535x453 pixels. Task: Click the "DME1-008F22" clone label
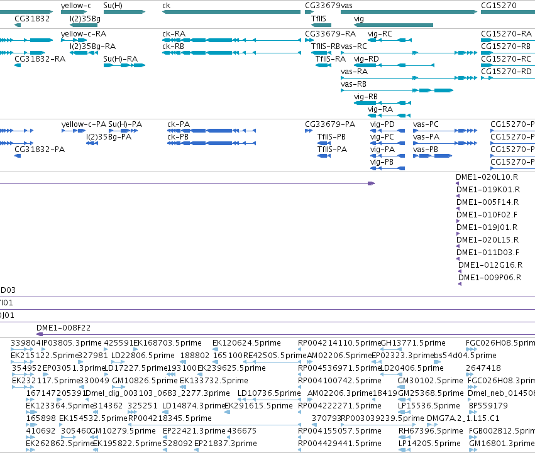point(63,328)
